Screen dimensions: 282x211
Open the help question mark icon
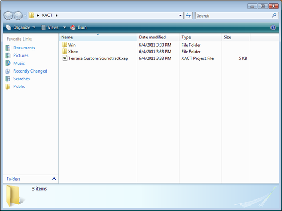coord(273,27)
